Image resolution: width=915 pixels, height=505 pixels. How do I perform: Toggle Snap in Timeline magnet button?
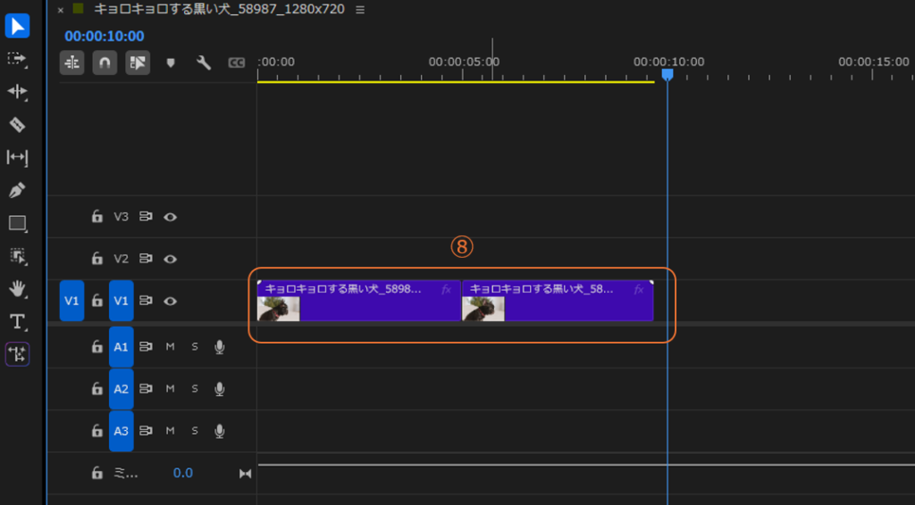(105, 62)
